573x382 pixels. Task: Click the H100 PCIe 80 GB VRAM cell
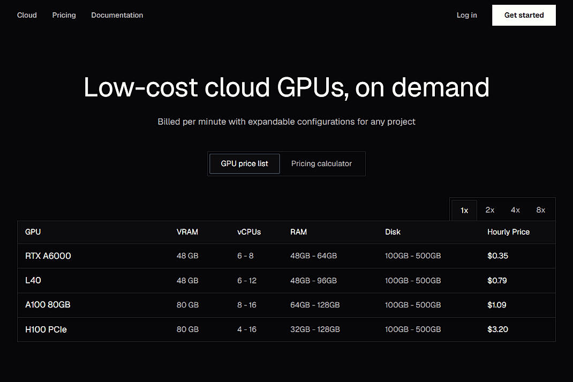187,329
